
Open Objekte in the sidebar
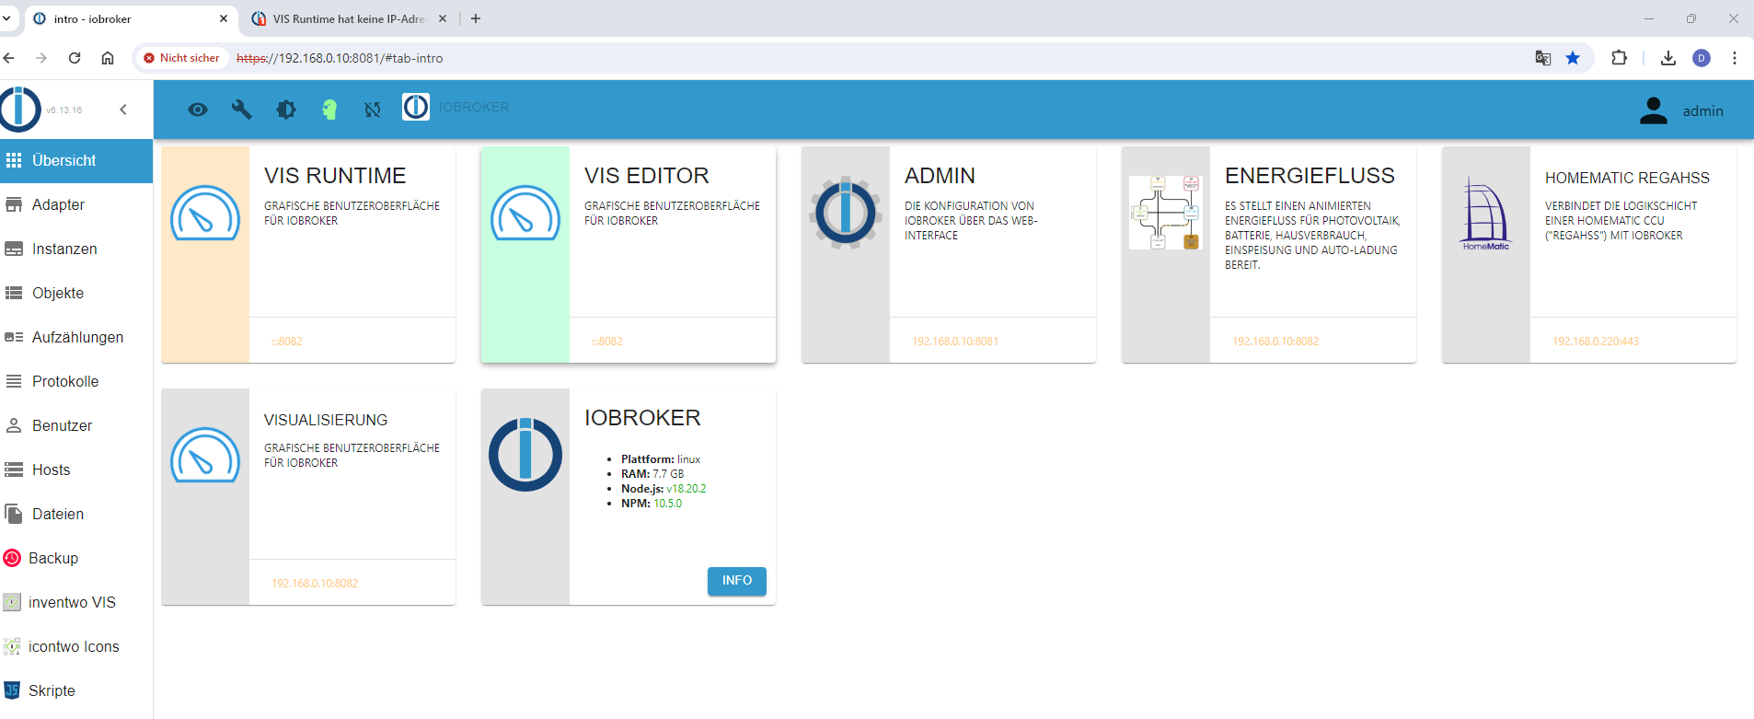pos(76,293)
